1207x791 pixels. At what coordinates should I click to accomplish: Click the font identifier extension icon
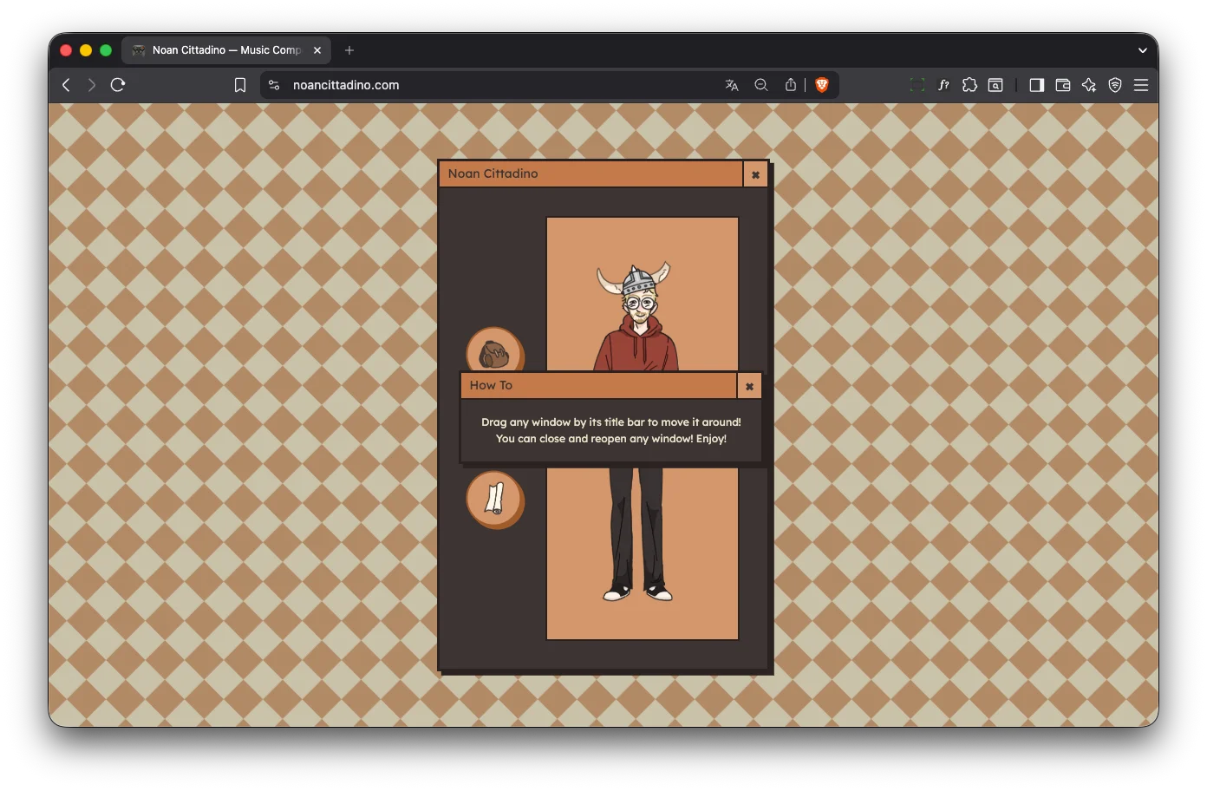(943, 85)
